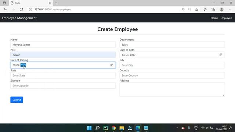The image size is (235, 132).
Task: Open the Date of Joining calendar picker
Action: click(112, 65)
